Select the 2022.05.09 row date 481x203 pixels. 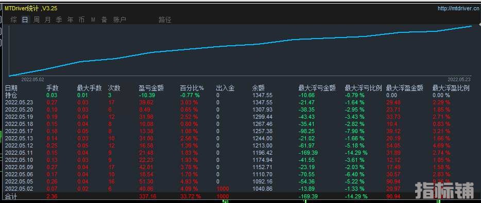click(19, 167)
